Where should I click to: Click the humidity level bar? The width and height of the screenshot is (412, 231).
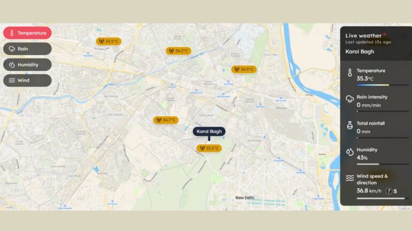[x=383, y=164]
